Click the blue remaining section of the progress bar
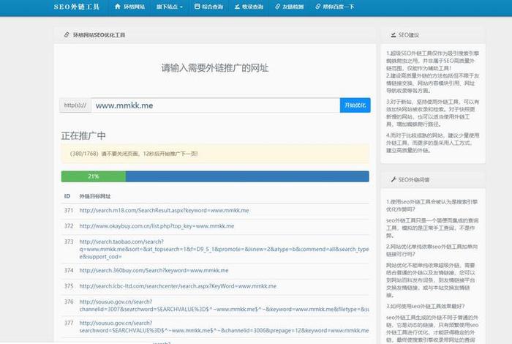 point(247,176)
